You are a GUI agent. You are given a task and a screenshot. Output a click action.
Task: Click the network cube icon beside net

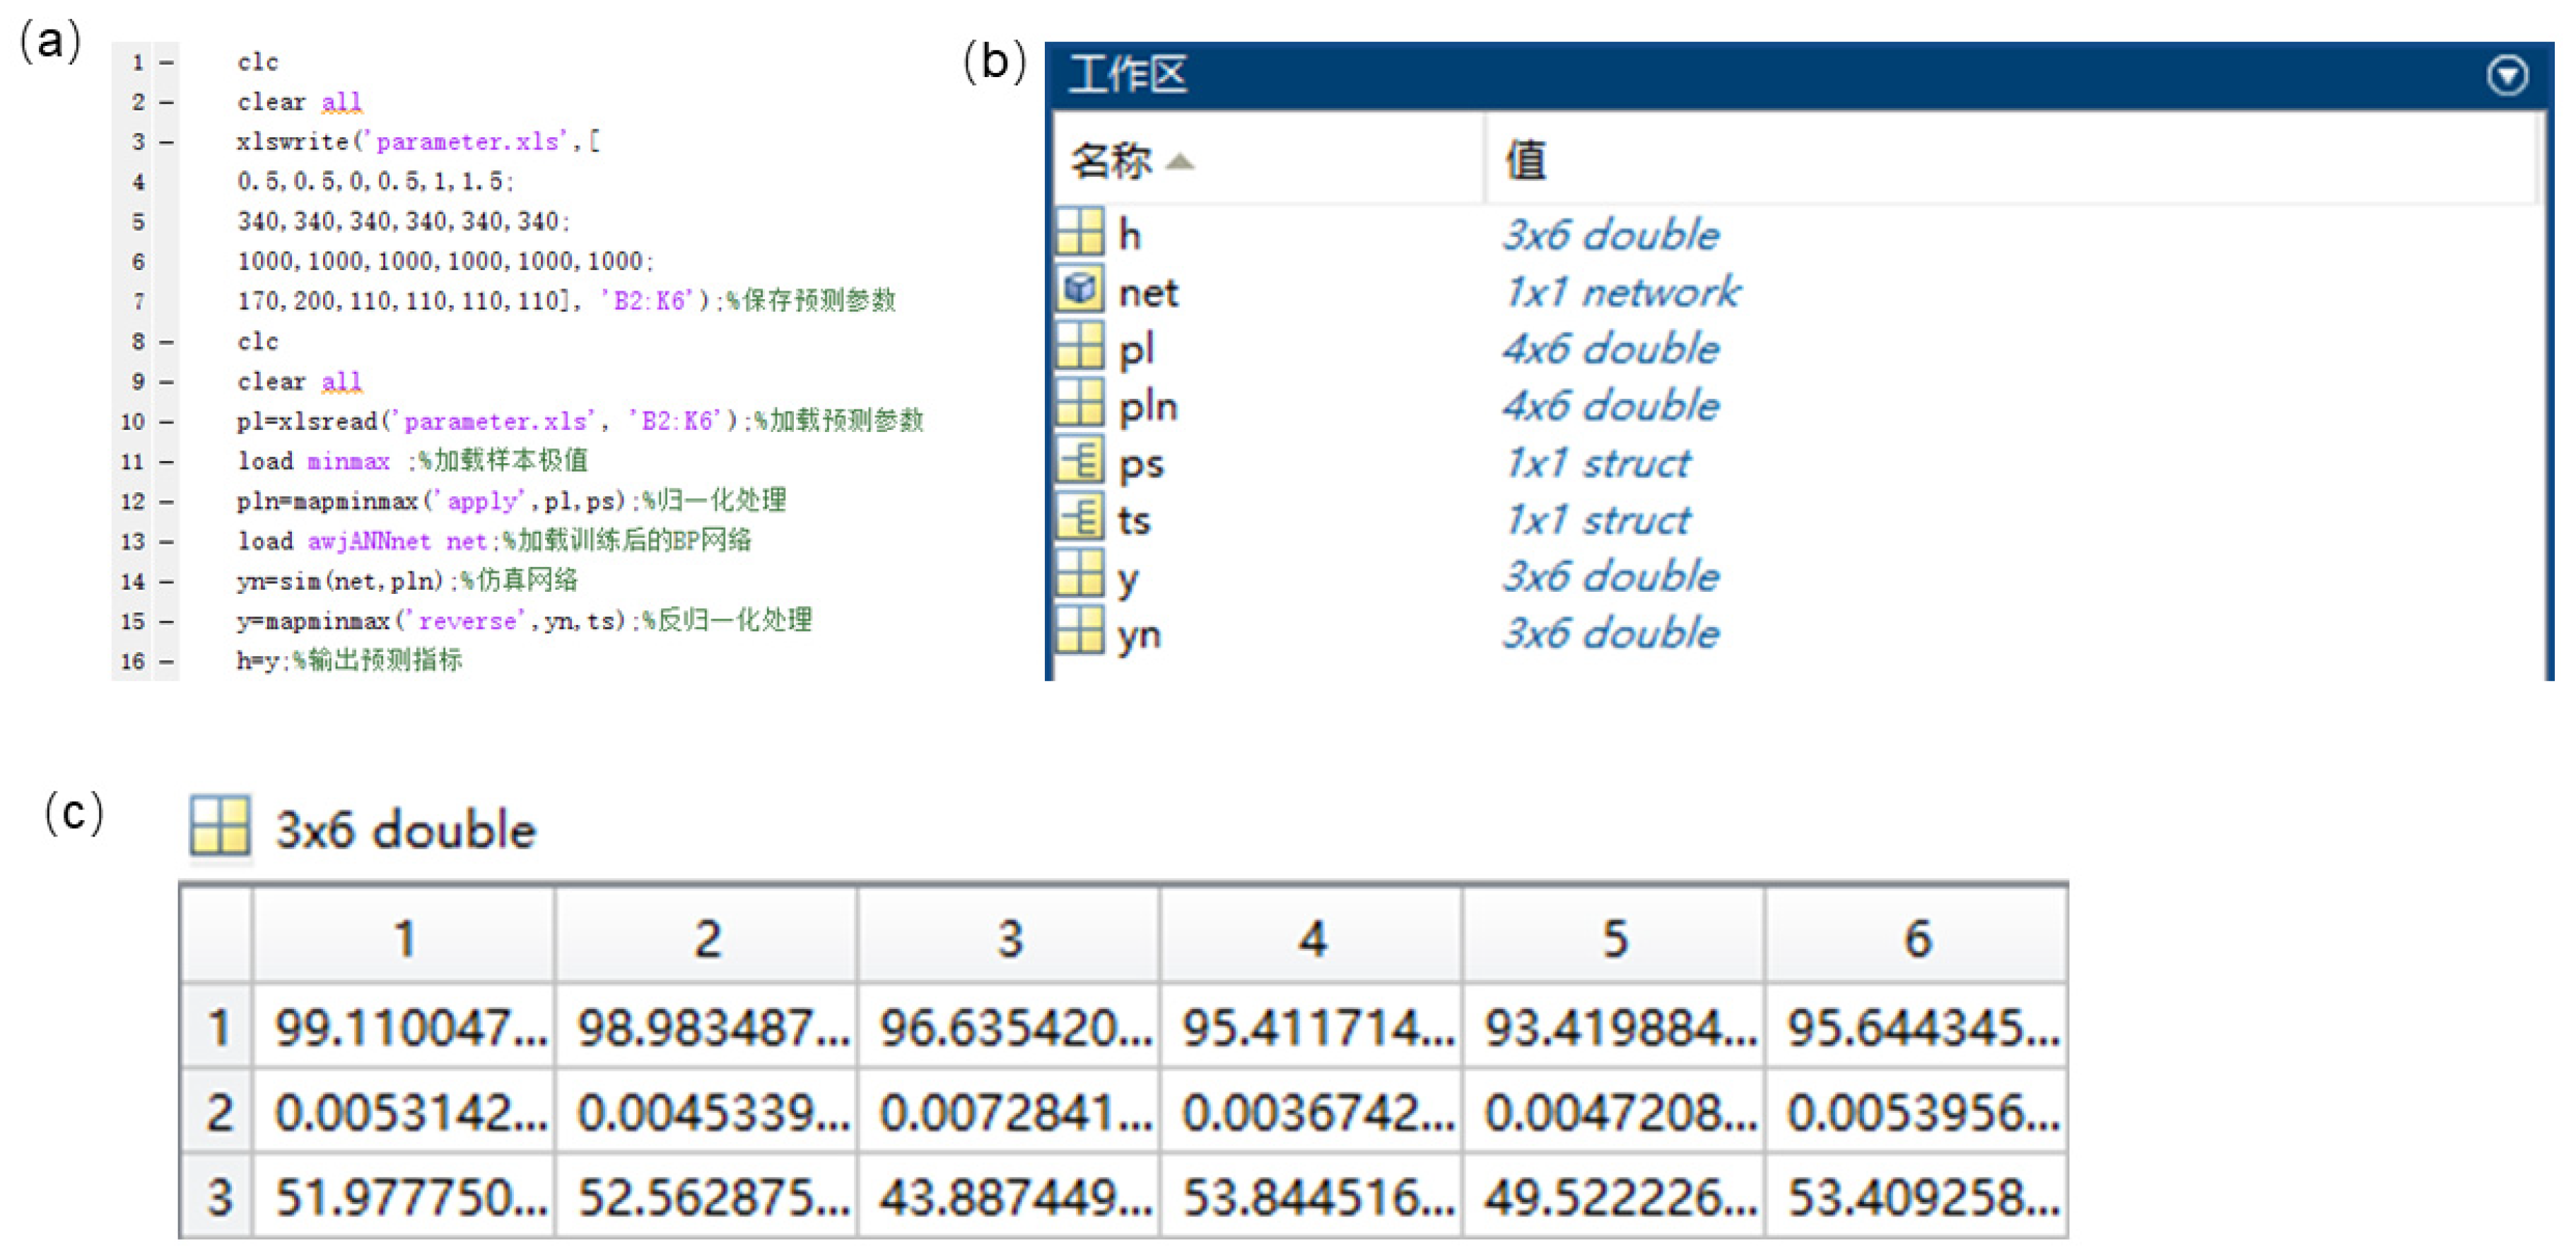pyautogui.click(x=1080, y=289)
